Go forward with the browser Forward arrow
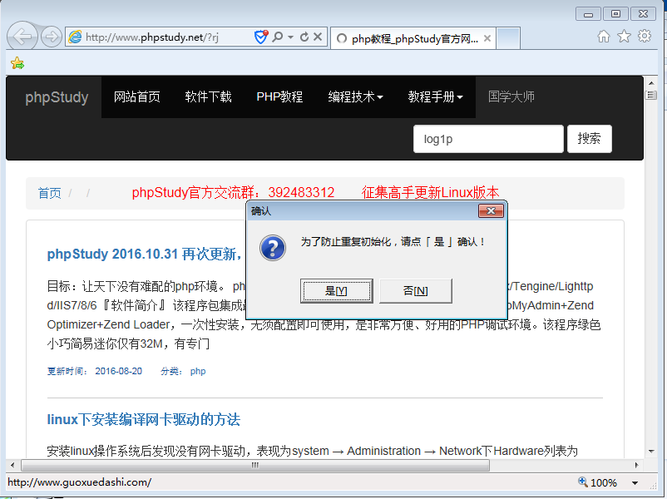Image resolution: width=667 pixels, height=499 pixels. coord(51,37)
